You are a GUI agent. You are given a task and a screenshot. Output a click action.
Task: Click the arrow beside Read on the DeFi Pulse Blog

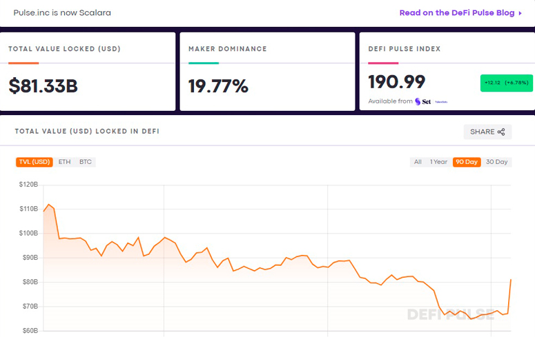(521, 12)
